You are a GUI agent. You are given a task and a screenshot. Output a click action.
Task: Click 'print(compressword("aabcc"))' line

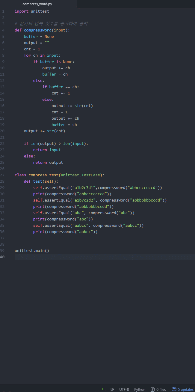(x=65, y=232)
